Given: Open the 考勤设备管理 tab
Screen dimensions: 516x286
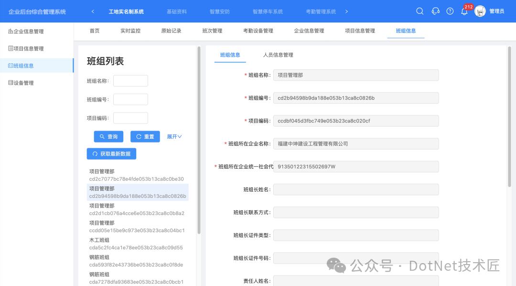Looking at the screenshot, I should [x=258, y=31].
